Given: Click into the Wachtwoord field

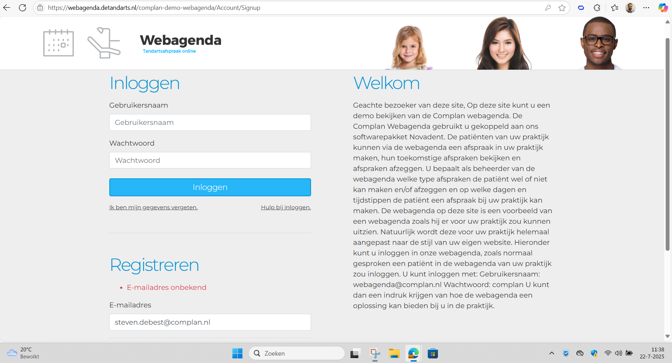Looking at the screenshot, I should tap(210, 160).
